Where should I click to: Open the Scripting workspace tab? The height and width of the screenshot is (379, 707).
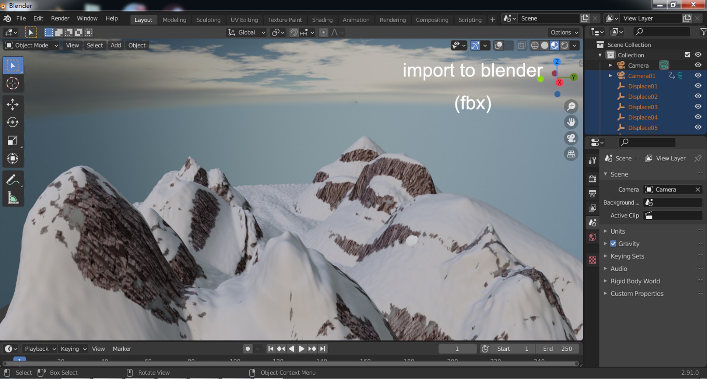[470, 20]
